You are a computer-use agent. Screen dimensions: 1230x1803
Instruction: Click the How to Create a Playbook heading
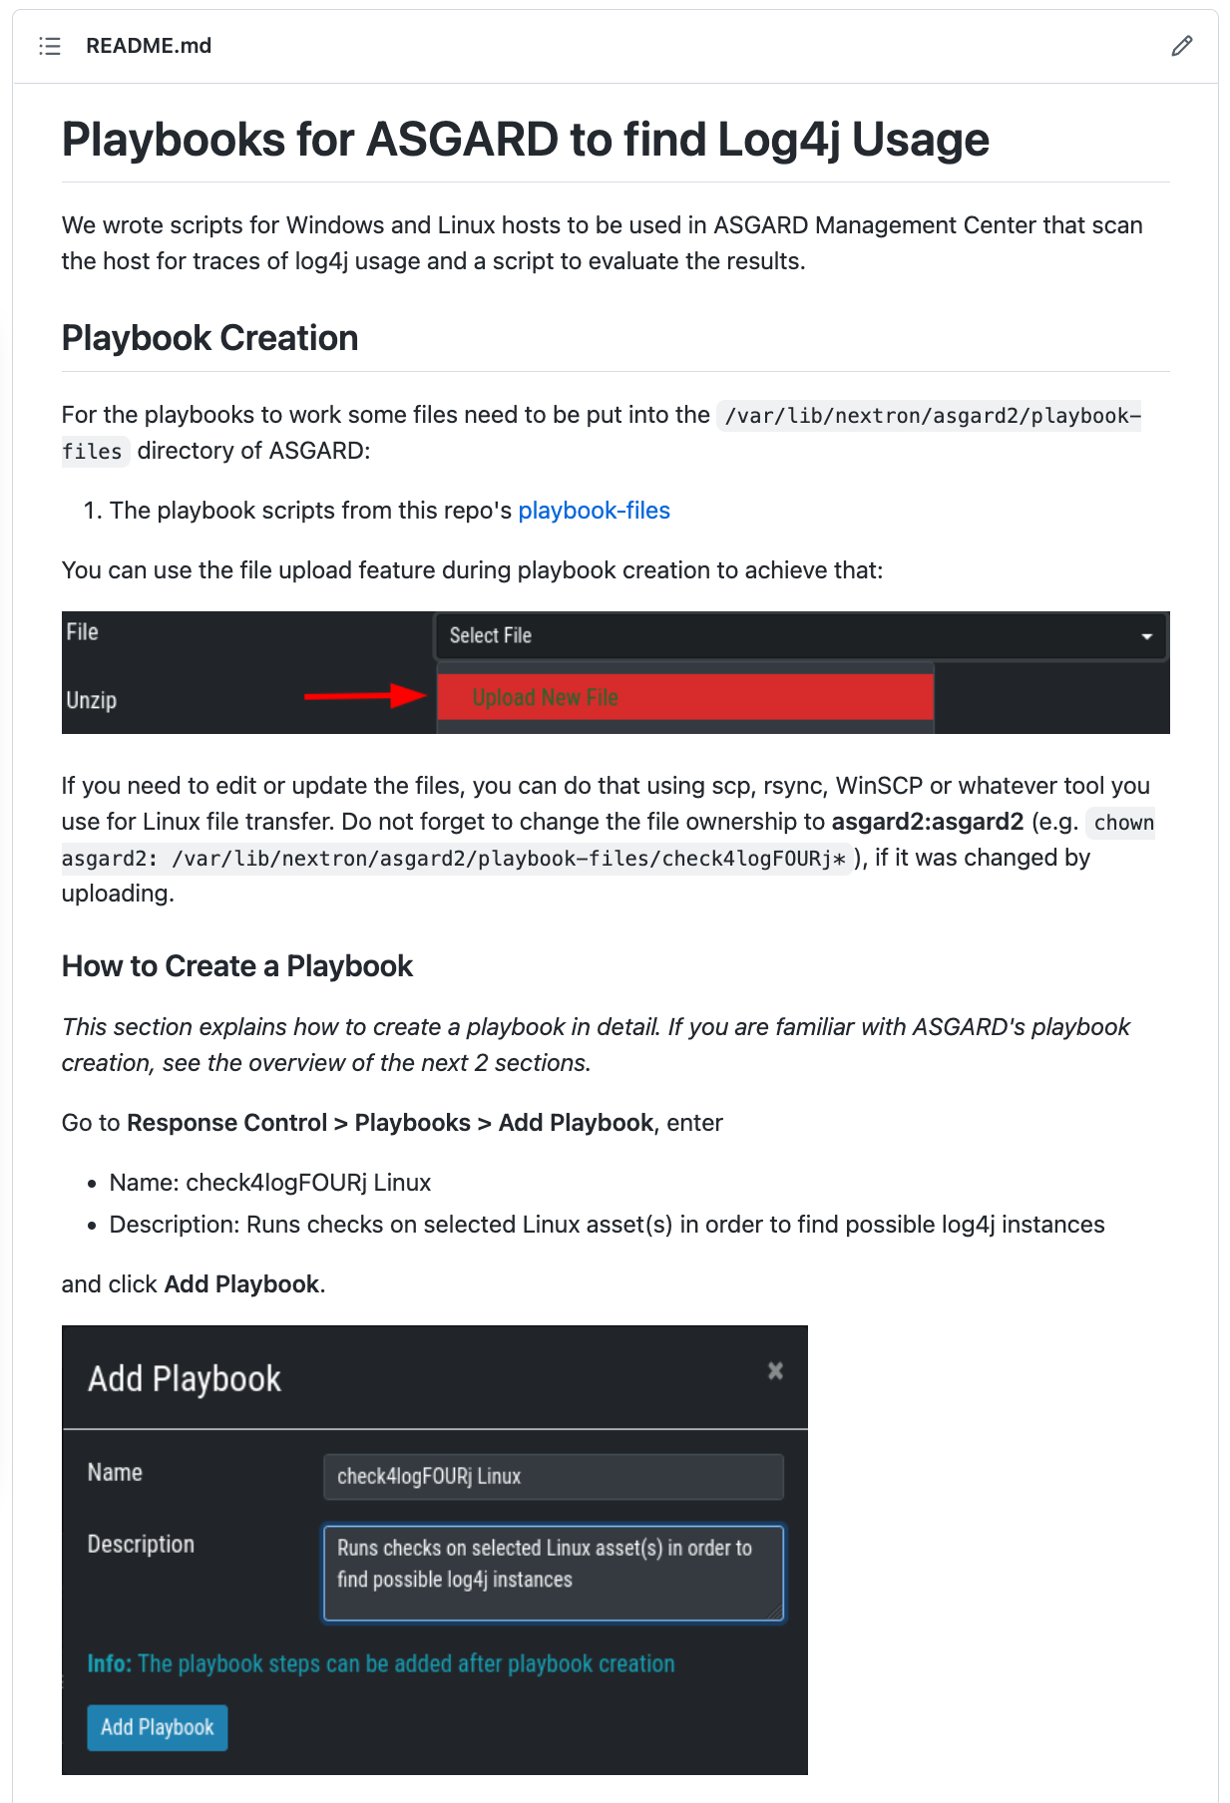tap(237, 966)
